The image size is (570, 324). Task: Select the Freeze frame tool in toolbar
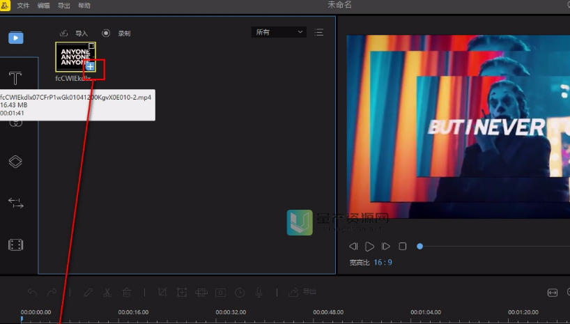pos(220,293)
